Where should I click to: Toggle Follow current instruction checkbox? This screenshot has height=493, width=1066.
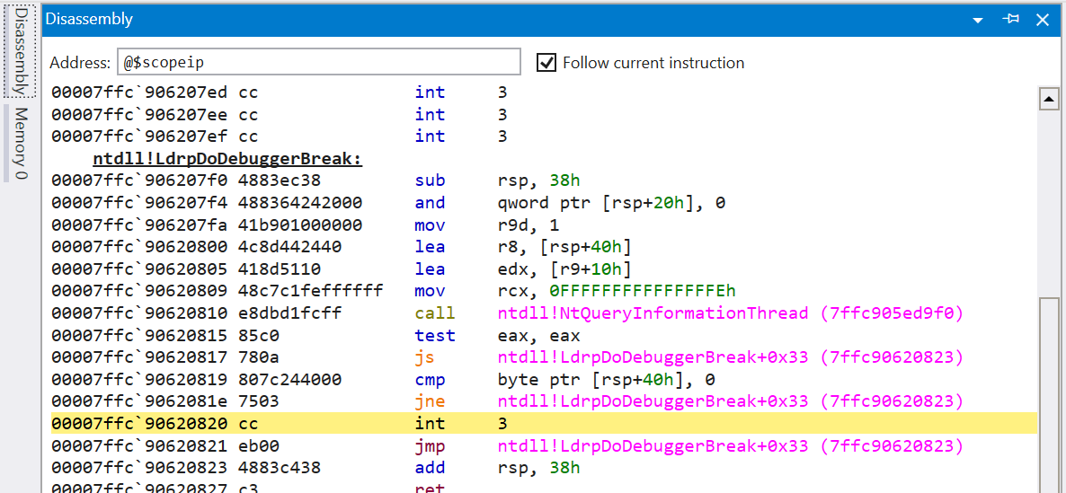point(546,63)
